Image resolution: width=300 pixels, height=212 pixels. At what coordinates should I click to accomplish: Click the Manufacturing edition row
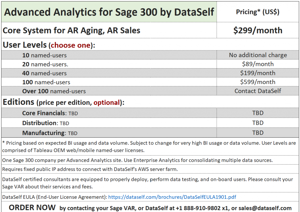coord(50,133)
